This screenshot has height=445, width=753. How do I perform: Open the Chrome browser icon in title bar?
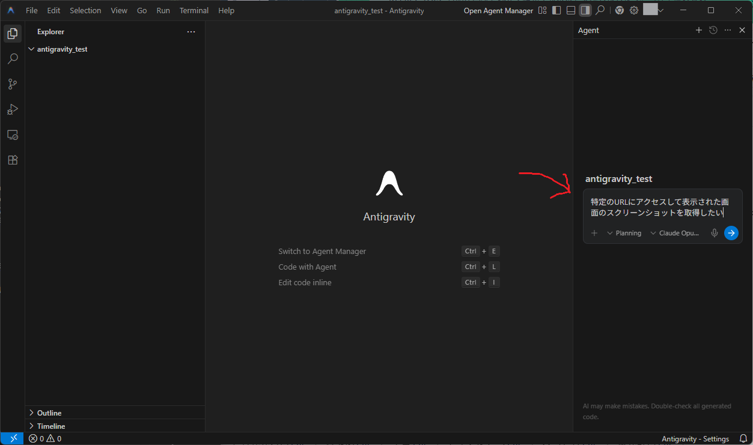[619, 10]
